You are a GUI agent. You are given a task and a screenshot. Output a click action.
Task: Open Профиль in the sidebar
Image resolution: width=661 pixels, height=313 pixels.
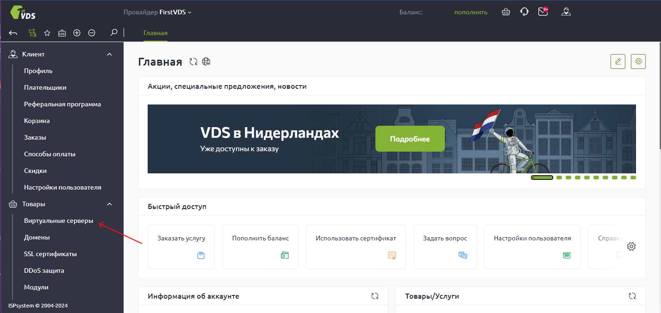(x=38, y=71)
